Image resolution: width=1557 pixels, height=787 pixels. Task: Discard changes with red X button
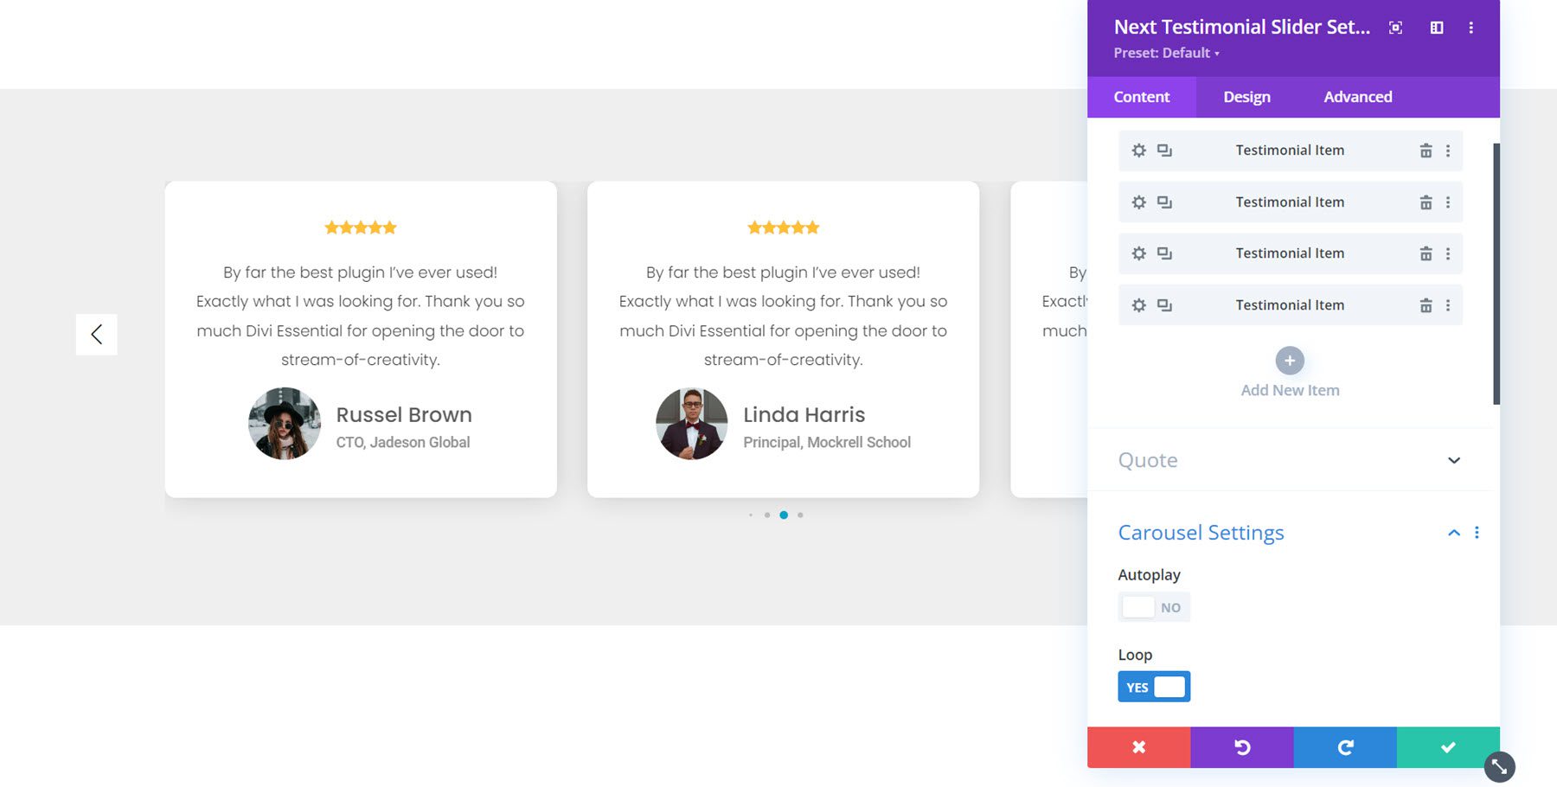click(1139, 747)
